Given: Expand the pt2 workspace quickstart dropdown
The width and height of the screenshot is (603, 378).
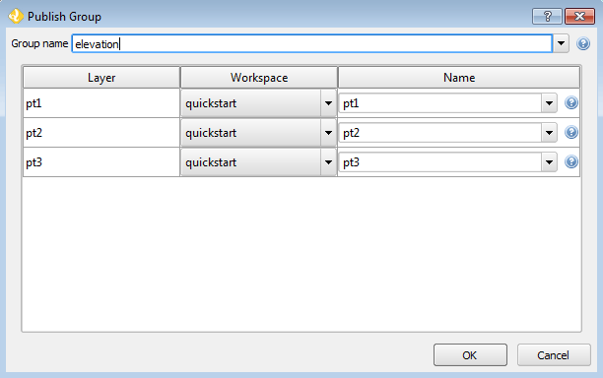Looking at the screenshot, I should pyautogui.click(x=328, y=133).
